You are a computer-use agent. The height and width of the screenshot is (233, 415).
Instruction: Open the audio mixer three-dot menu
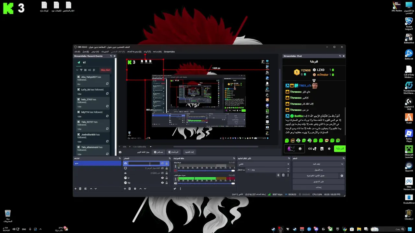click(180, 189)
